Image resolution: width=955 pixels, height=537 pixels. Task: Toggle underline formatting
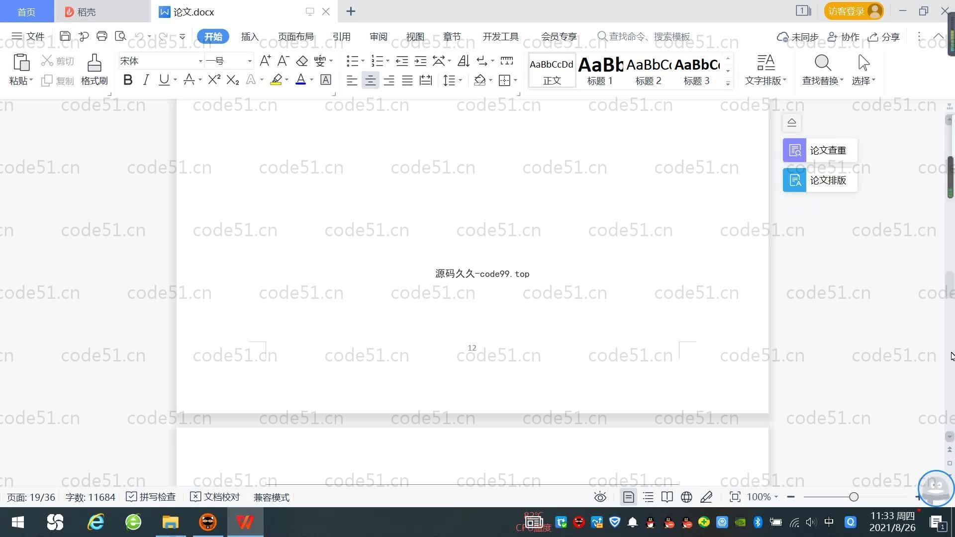[x=164, y=80]
